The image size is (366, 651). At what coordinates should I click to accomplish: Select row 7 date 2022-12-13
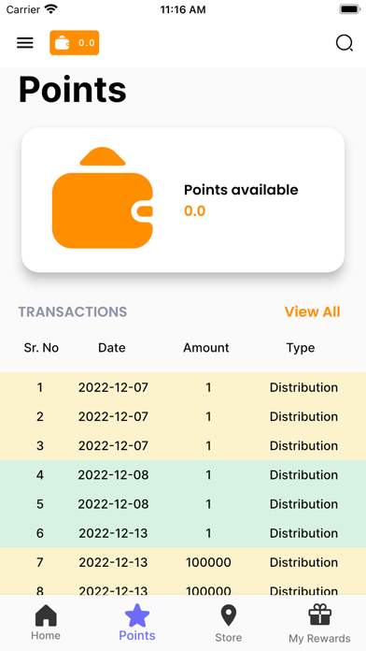click(x=113, y=562)
